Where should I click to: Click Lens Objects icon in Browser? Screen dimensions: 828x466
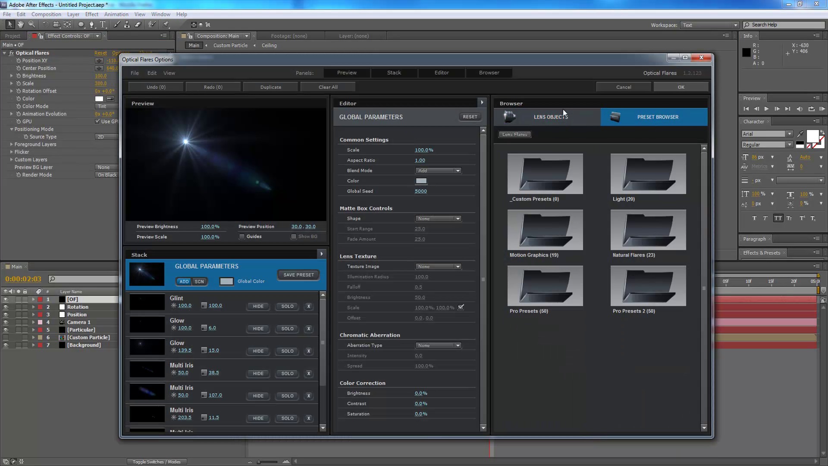(x=510, y=116)
